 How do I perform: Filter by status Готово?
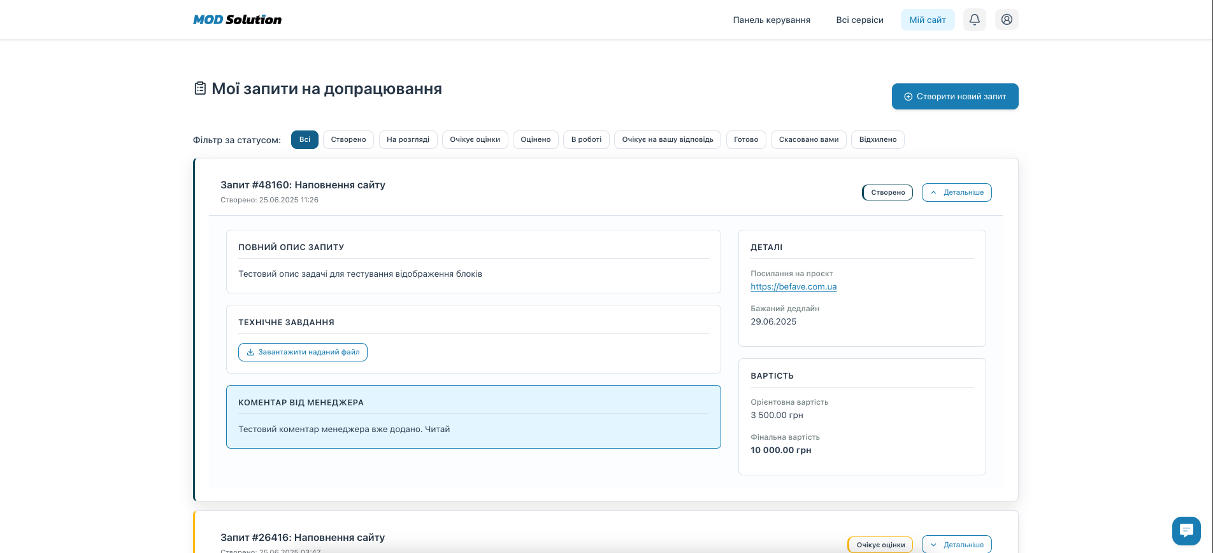pos(746,139)
